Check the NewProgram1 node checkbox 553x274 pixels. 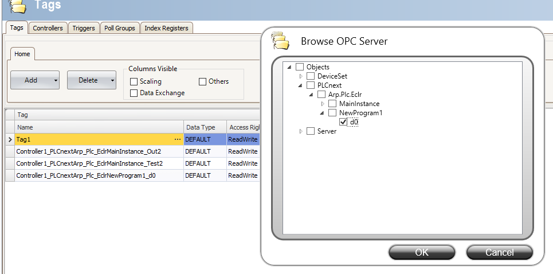[x=332, y=113]
